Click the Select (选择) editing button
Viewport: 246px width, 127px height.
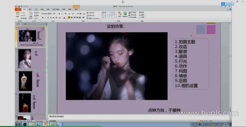142,17
